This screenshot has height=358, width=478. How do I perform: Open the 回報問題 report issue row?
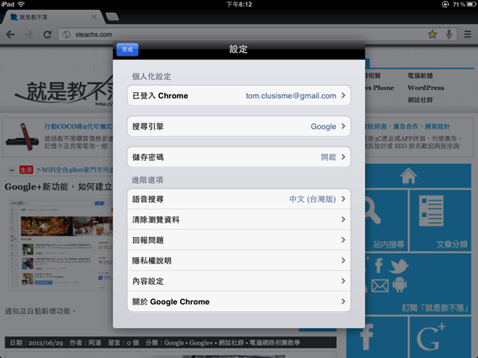tap(239, 240)
